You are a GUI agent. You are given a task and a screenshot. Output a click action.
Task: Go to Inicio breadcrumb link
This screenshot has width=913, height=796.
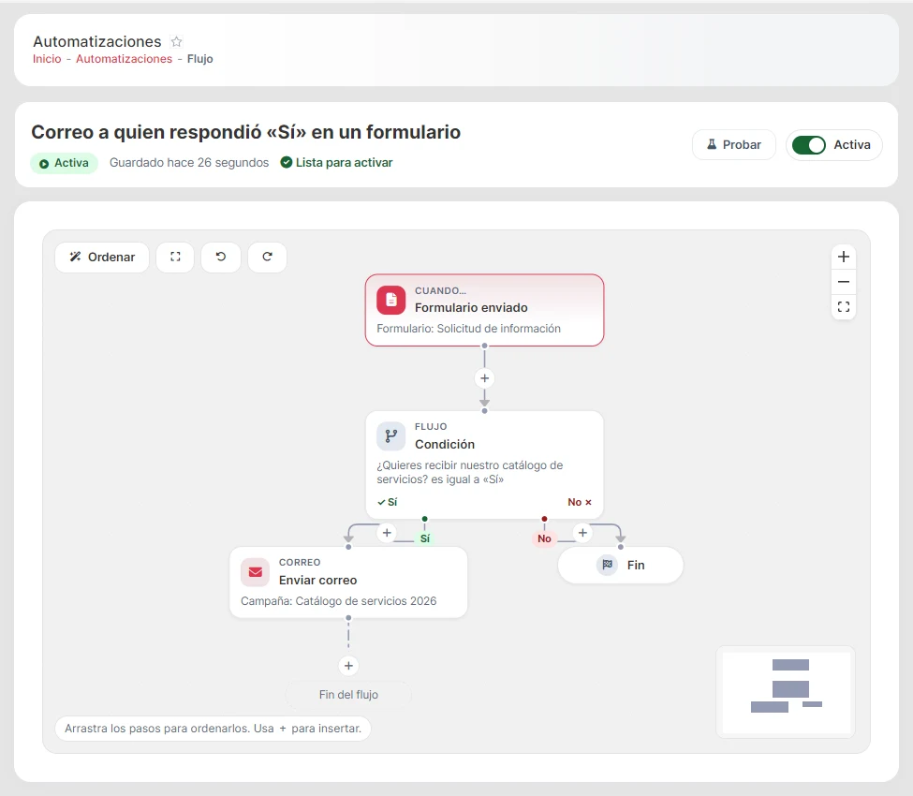point(47,59)
